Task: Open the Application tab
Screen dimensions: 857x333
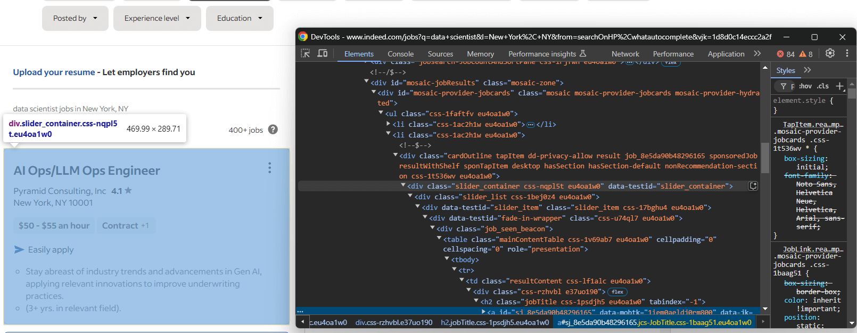Action: point(726,54)
